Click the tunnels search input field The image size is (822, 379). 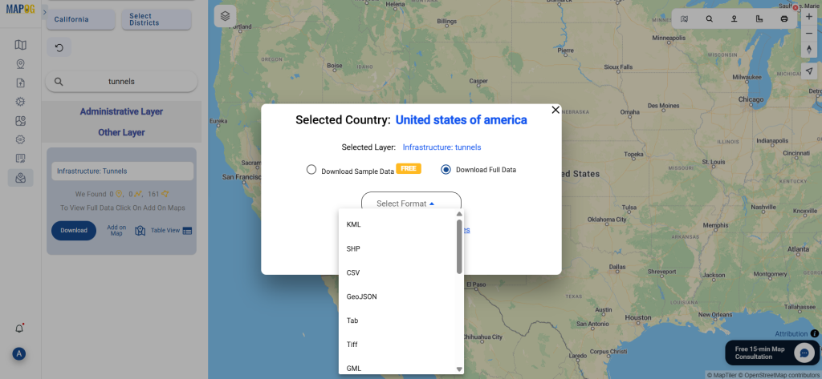[122, 82]
